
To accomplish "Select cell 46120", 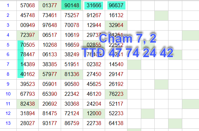I will point(94,94).
